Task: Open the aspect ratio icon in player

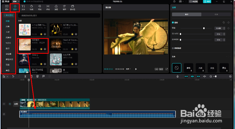Action: point(161,69)
